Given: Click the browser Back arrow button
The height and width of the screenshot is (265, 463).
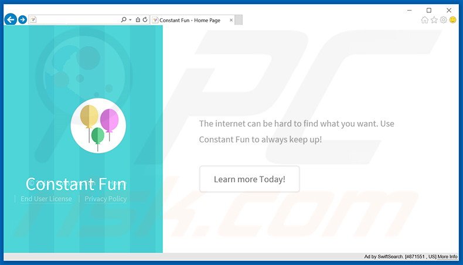Looking at the screenshot, I should click(11, 19).
